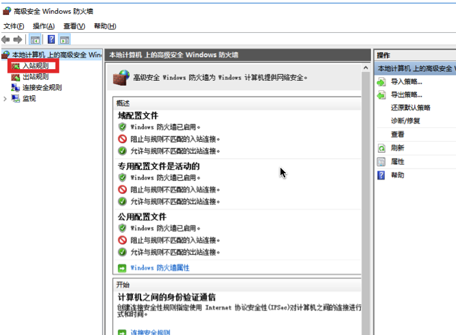Viewport: 456px width, 335px height.
Task: Open the 操作(A) menu
Action: click(x=44, y=26)
